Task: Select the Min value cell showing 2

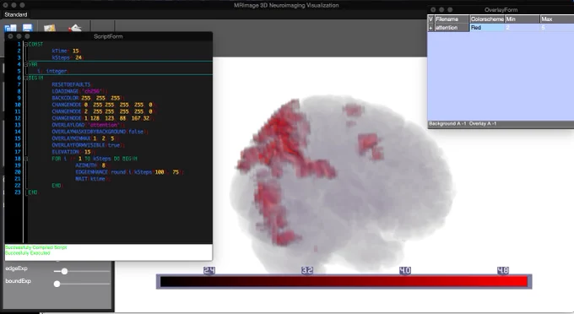Action: click(523, 28)
